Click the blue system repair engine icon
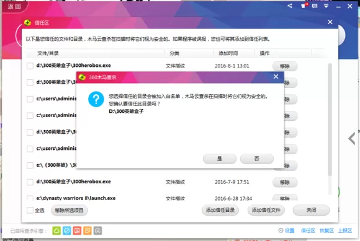This screenshot has width=360, height=241. point(67,230)
